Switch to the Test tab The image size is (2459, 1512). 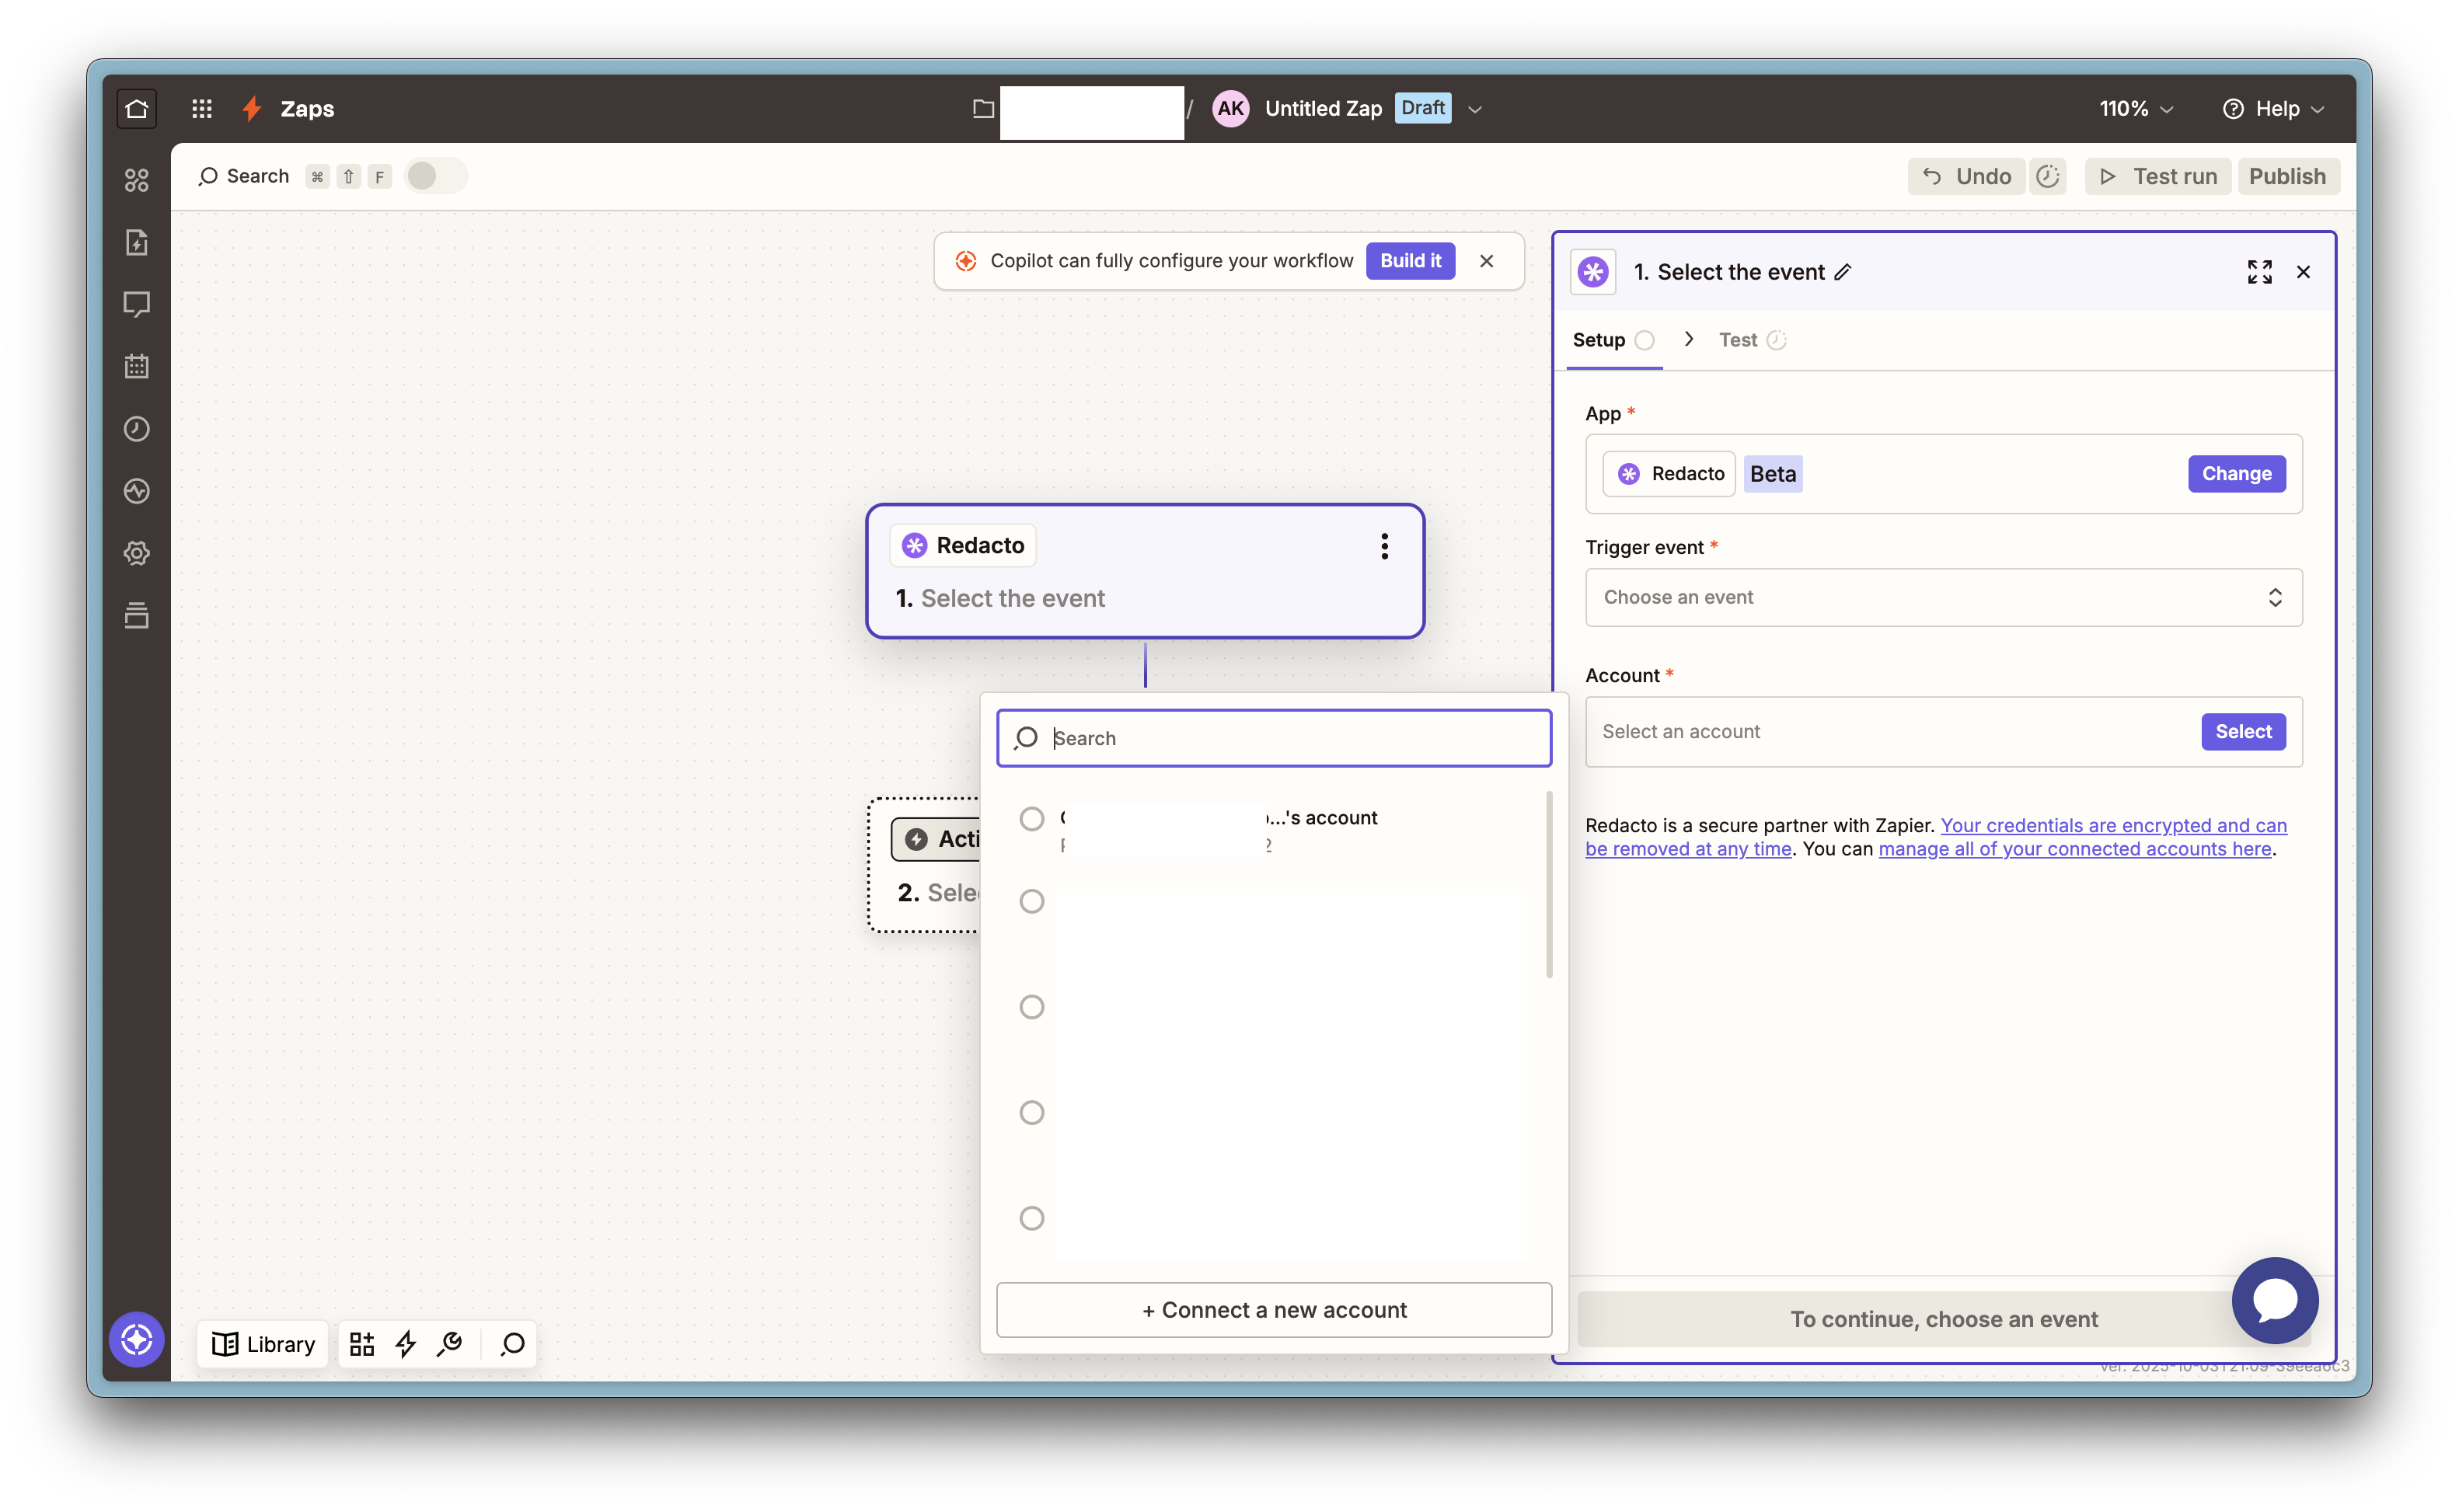click(x=1737, y=340)
